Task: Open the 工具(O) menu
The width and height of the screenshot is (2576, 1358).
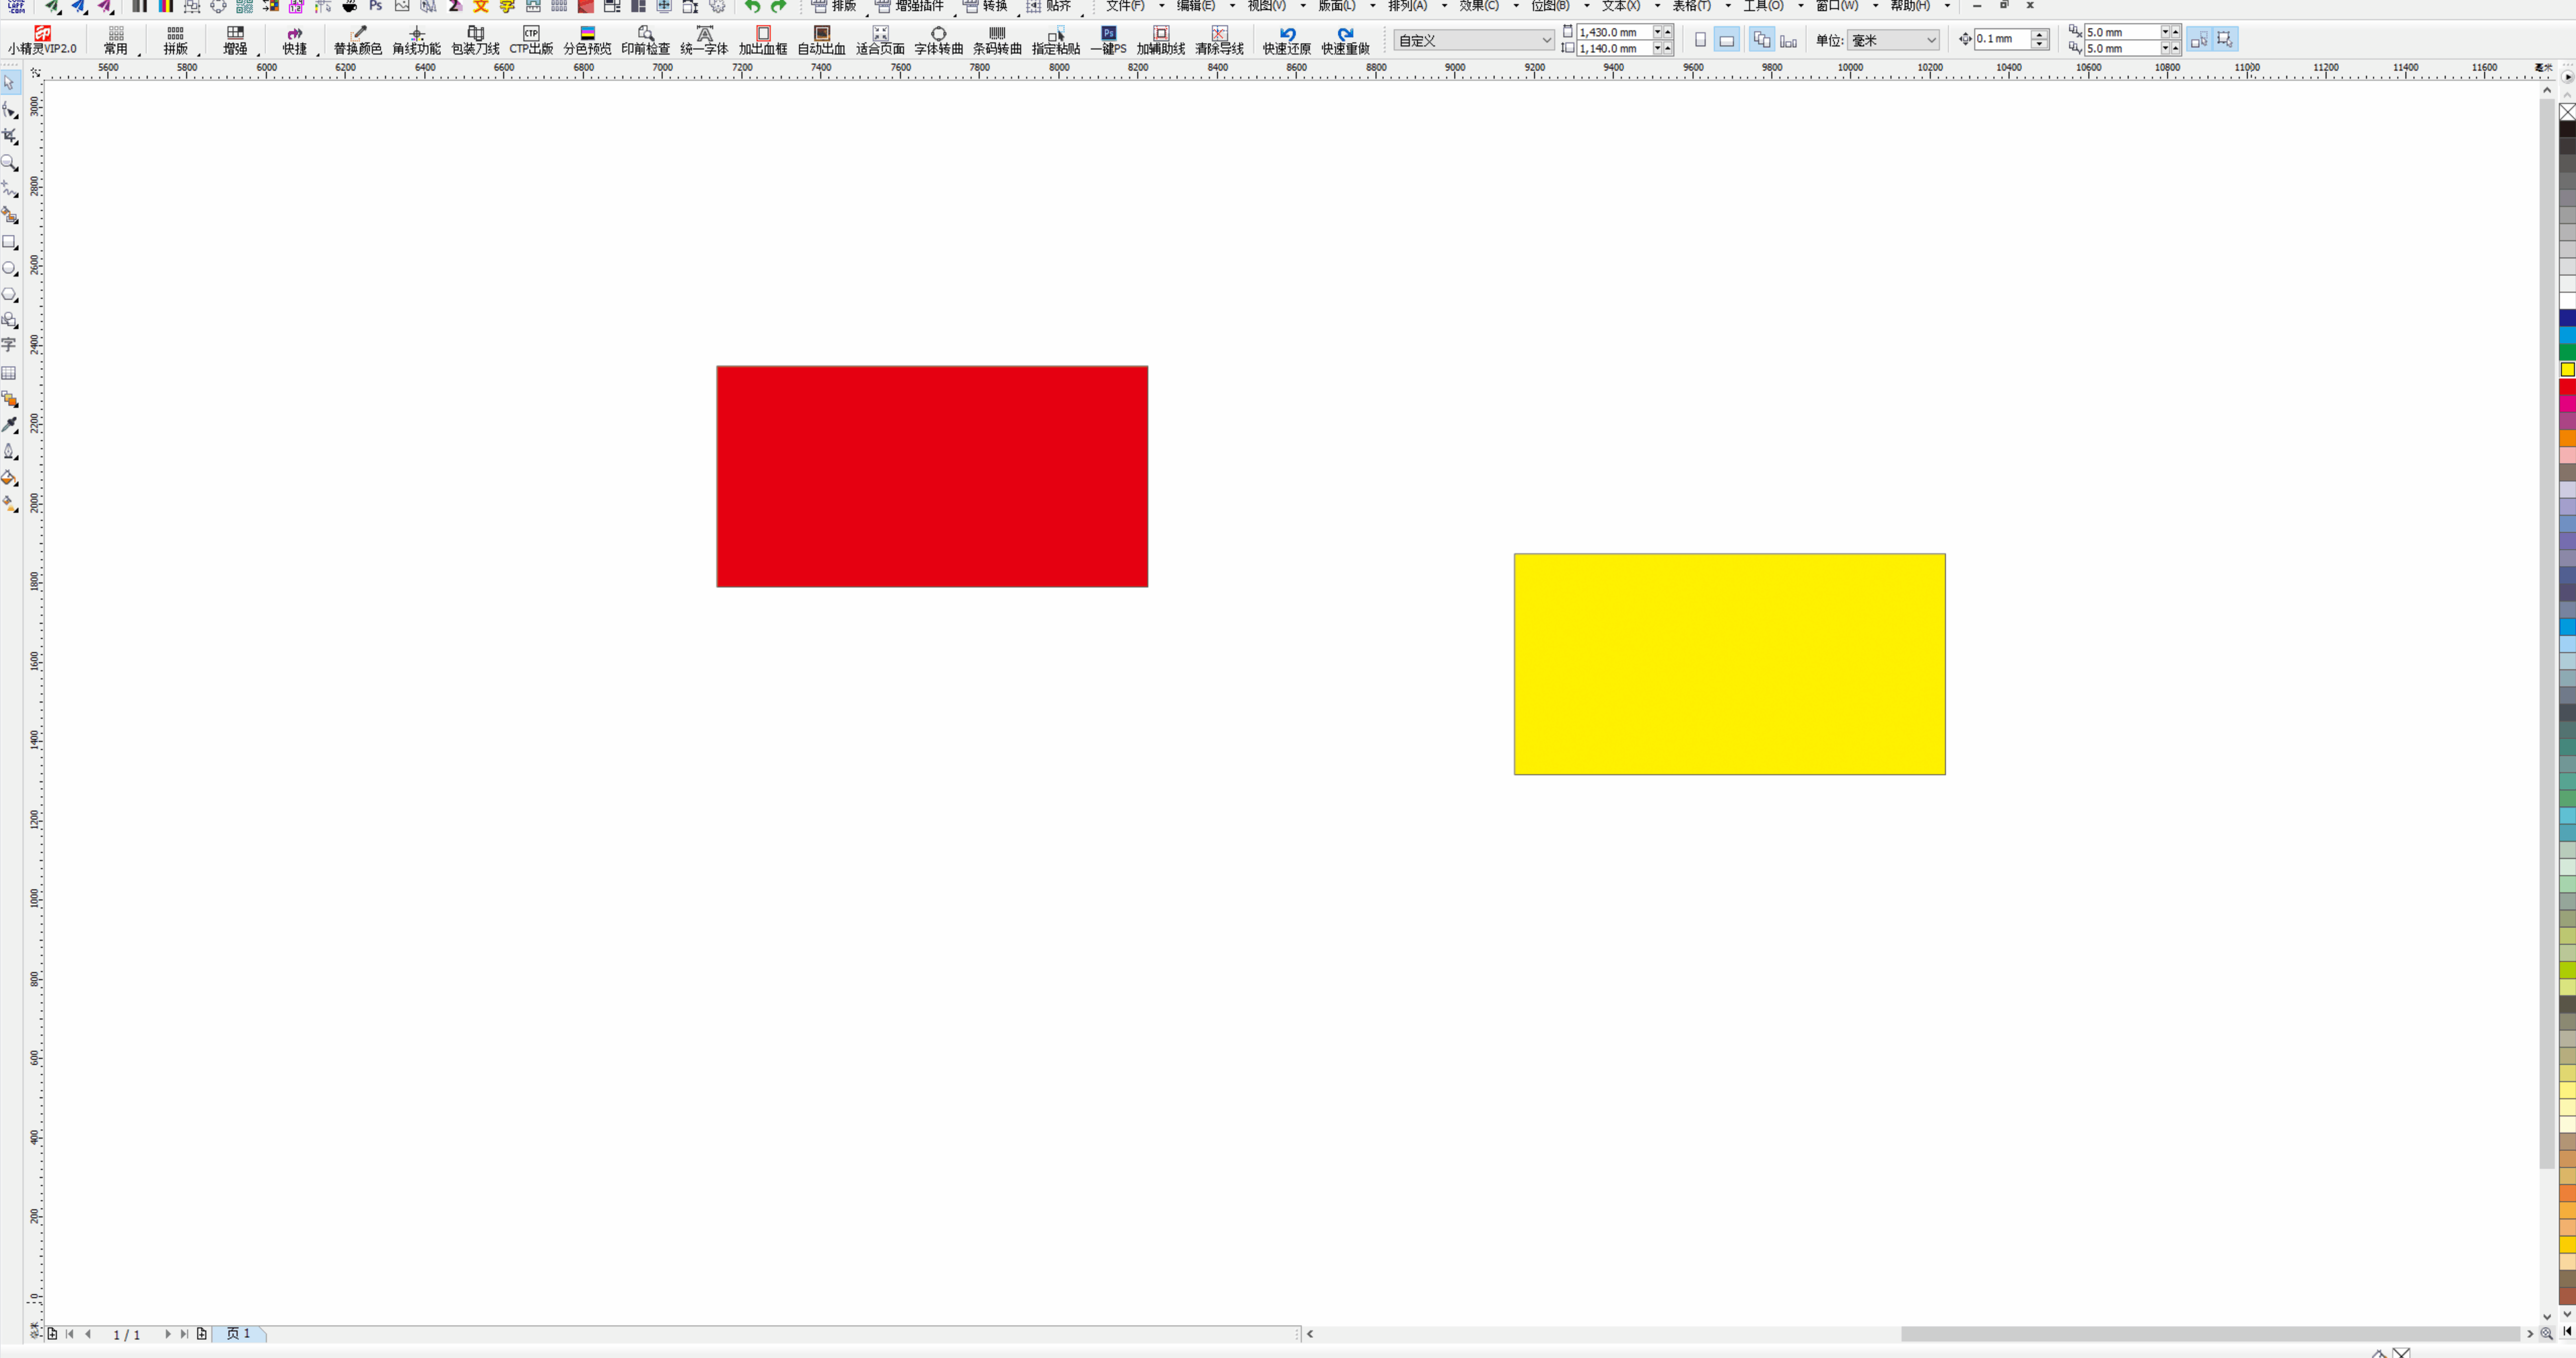Action: tap(1763, 6)
